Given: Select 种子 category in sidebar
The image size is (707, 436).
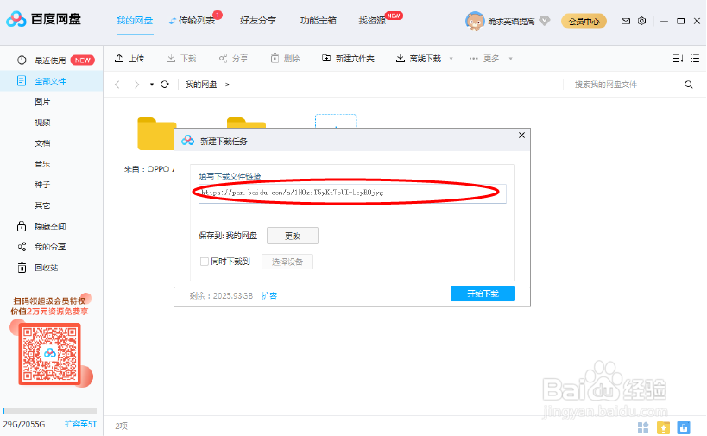Looking at the screenshot, I should click(x=42, y=185).
